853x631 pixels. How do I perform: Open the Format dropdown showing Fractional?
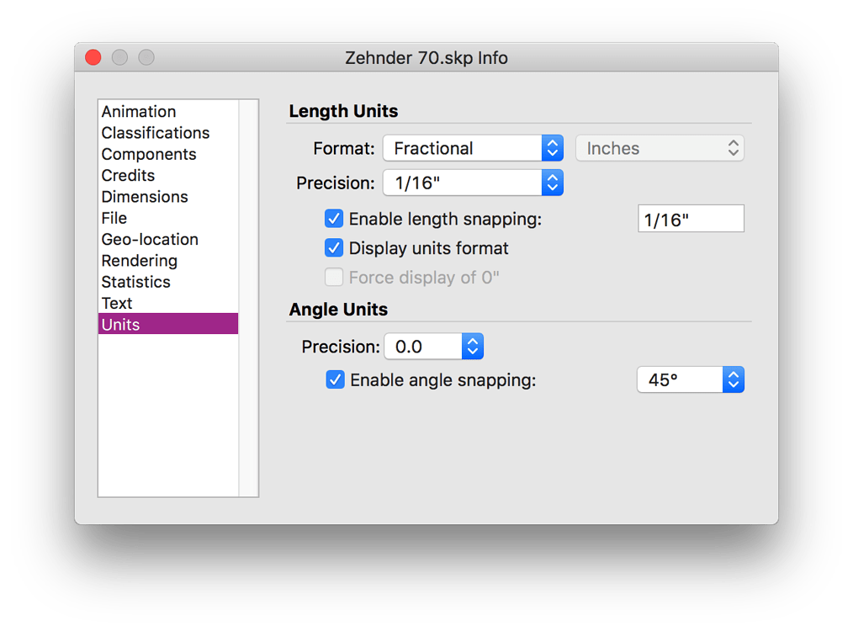473,148
